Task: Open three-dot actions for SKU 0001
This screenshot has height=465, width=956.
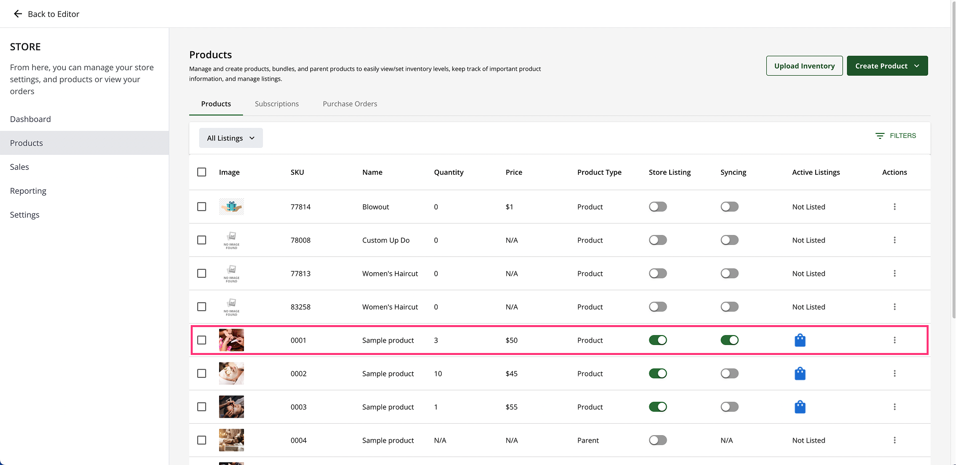Action: pyautogui.click(x=894, y=340)
